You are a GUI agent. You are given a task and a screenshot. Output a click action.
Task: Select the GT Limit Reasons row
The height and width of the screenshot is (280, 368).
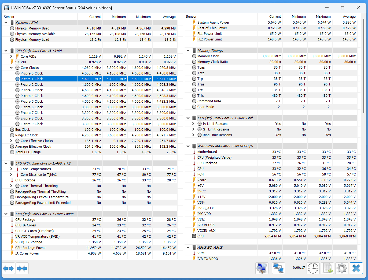coord(271,129)
